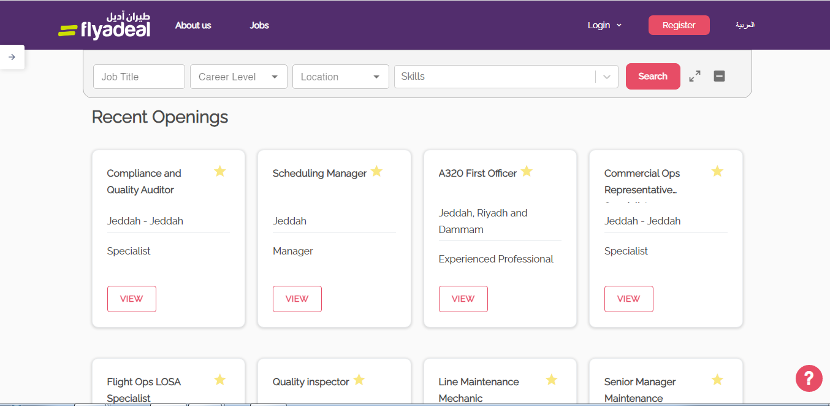Star the Quality inspector job
Screen dimensions: 830x406
[x=359, y=380]
